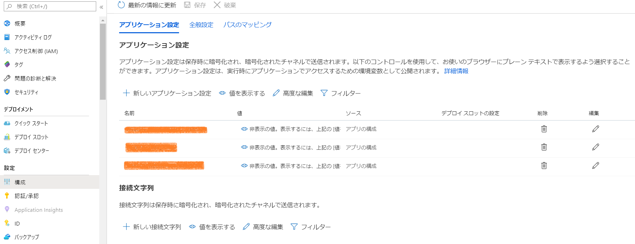The width and height of the screenshot is (635, 244).
Task: Switch to the 全般設定 tab
Action: click(x=201, y=25)
